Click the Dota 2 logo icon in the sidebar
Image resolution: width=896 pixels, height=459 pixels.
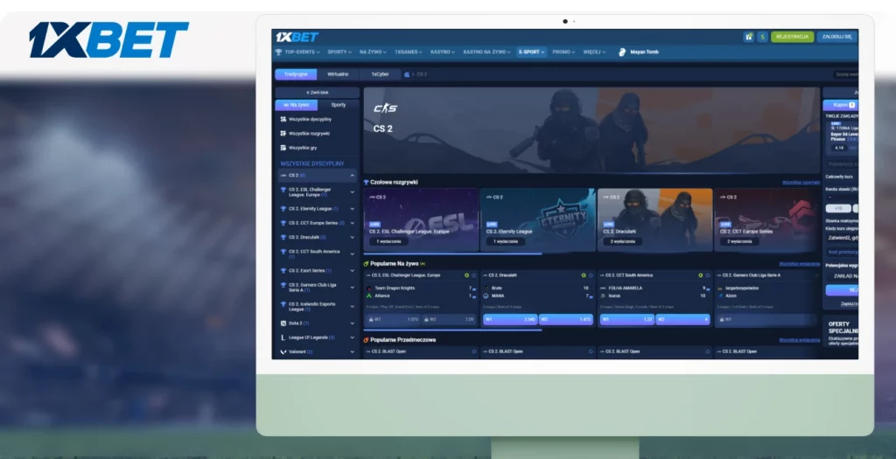pos(283,323)
